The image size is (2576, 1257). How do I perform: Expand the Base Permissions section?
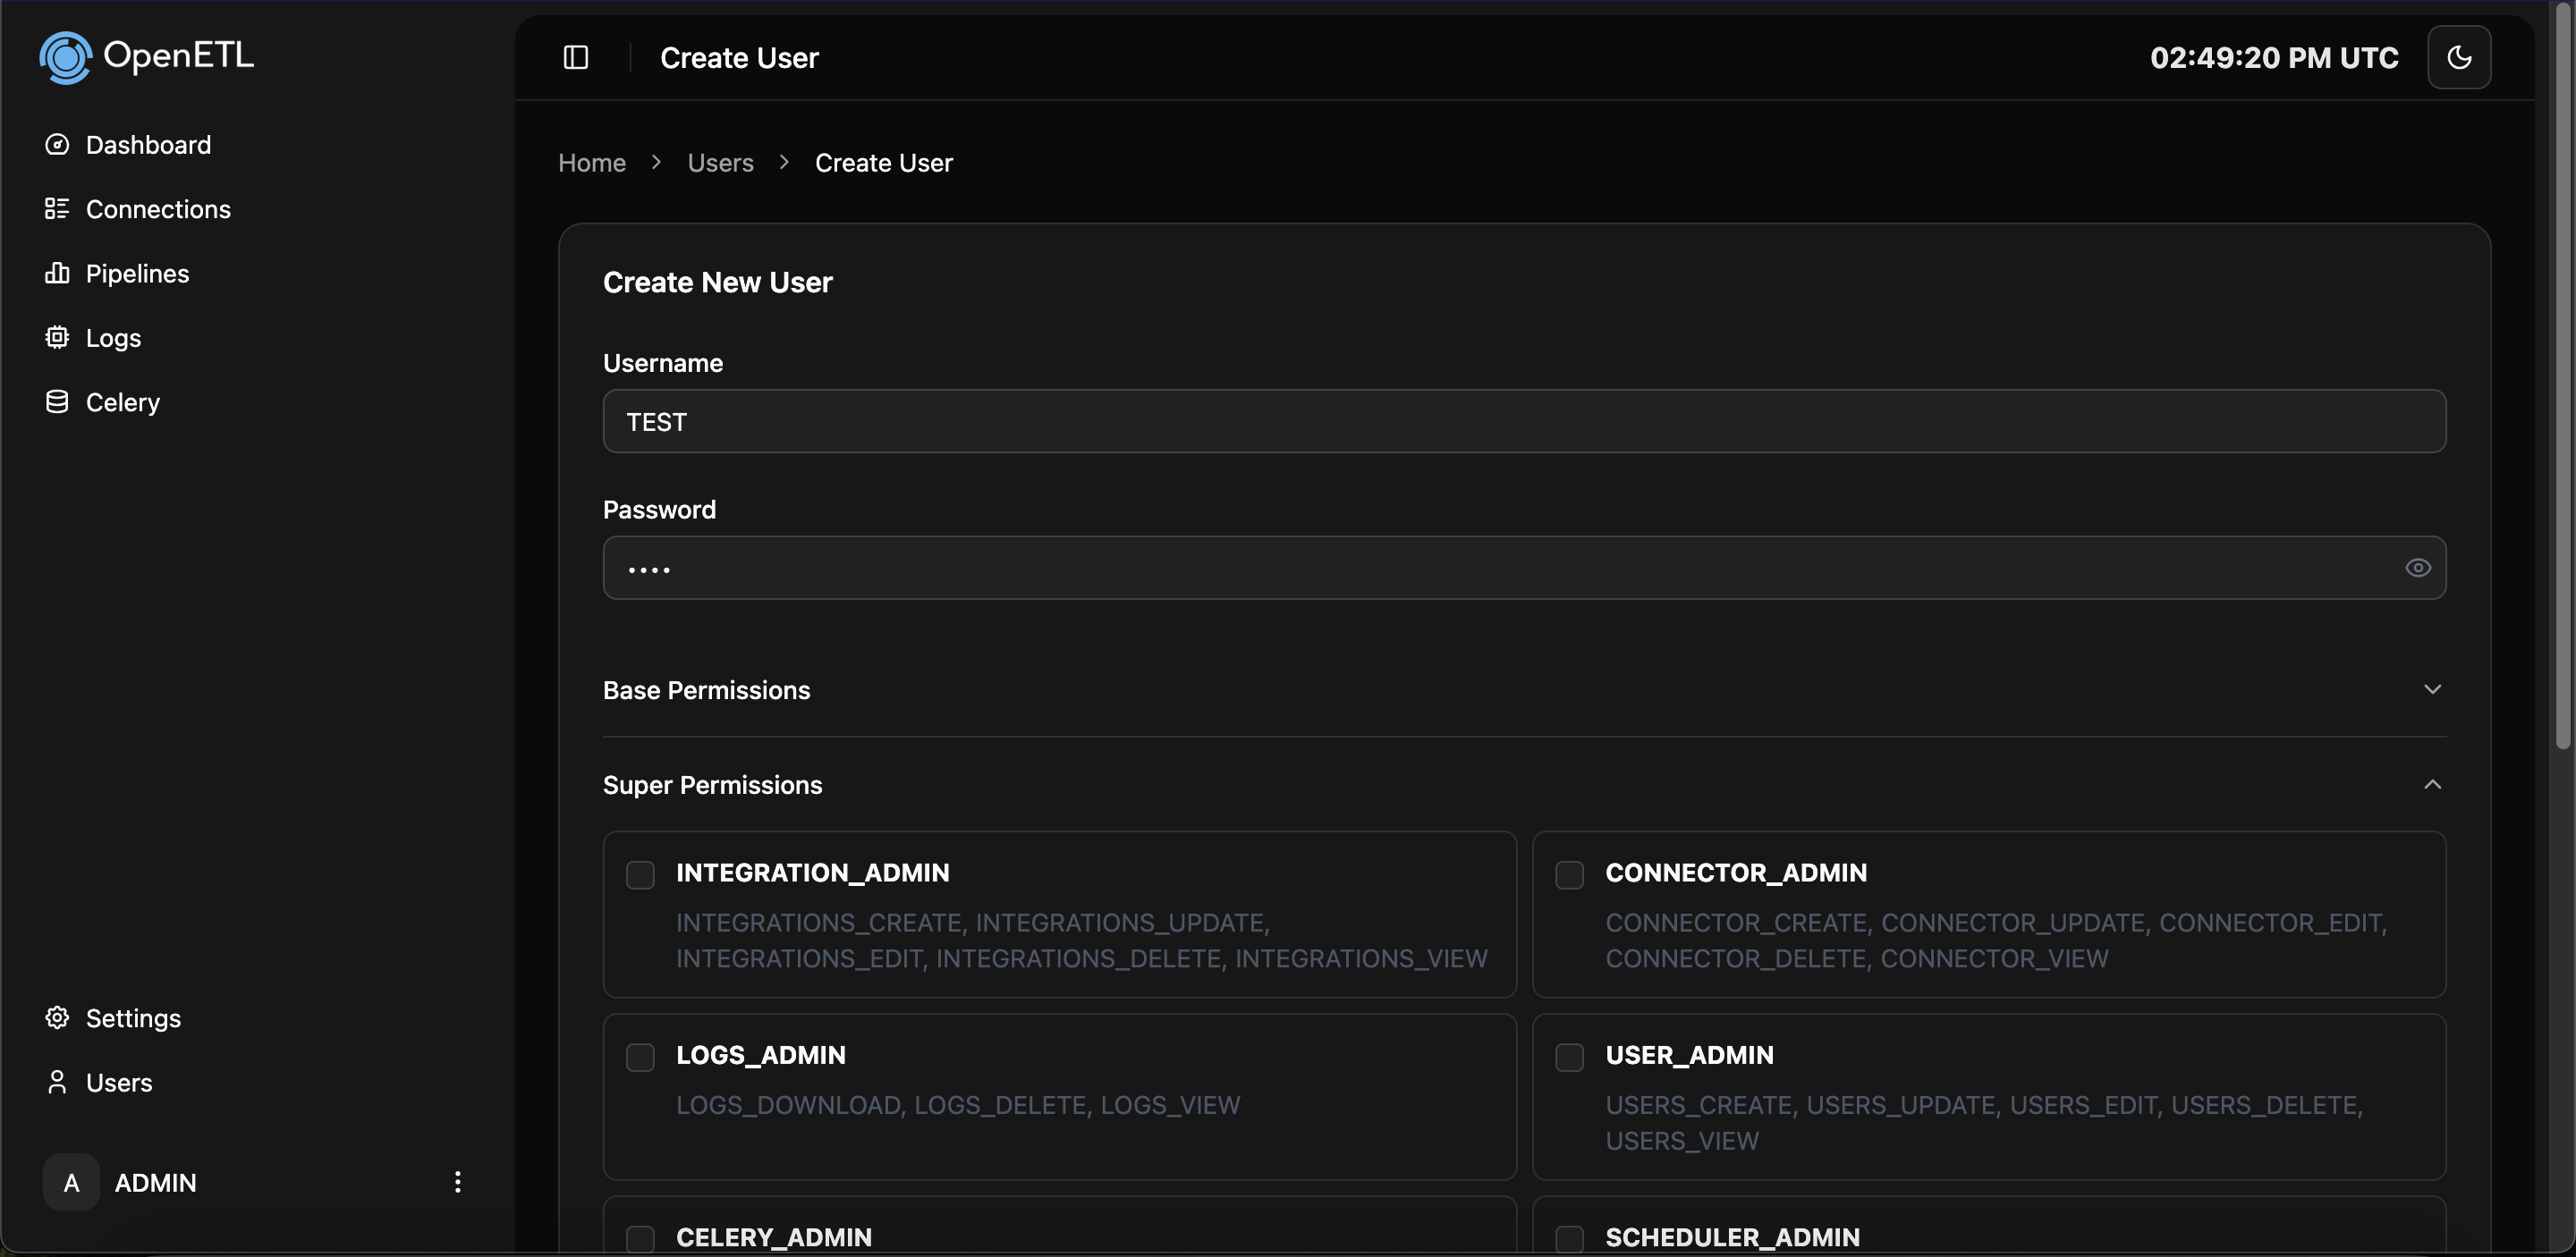pos(2432,689)
